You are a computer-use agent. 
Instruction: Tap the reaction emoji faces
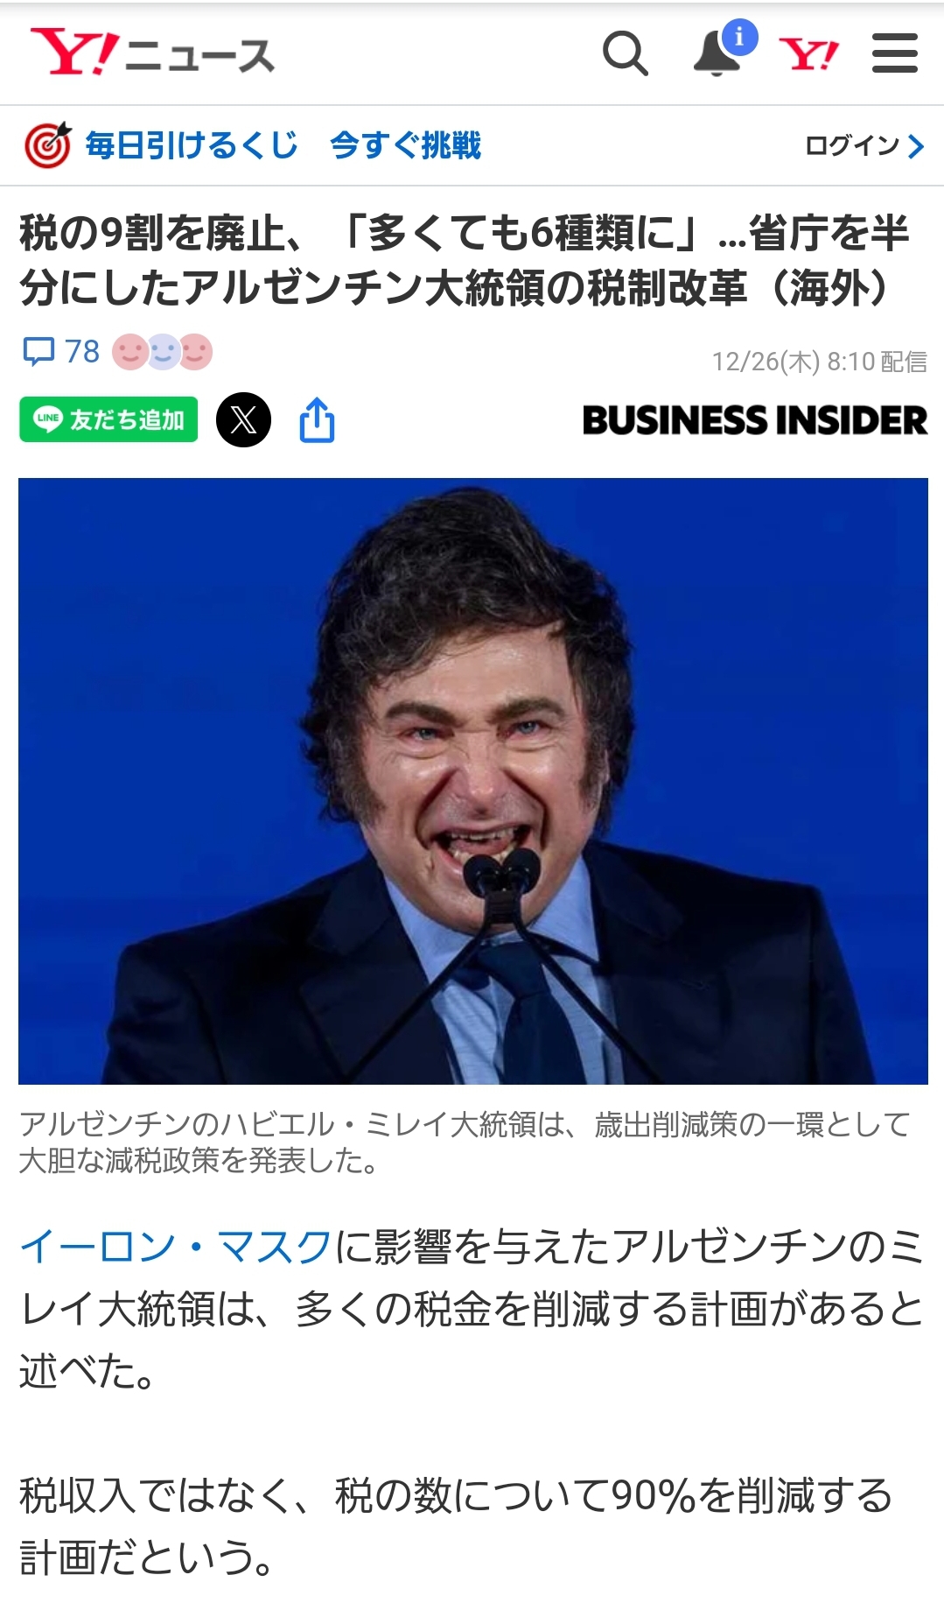[x=163, y=352]
